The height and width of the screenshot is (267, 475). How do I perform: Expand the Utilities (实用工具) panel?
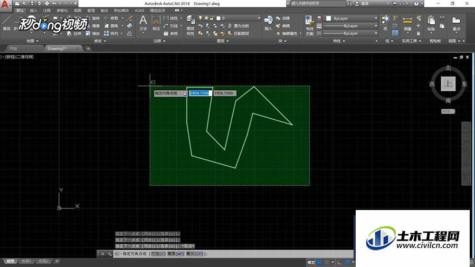tap(411, 41)
